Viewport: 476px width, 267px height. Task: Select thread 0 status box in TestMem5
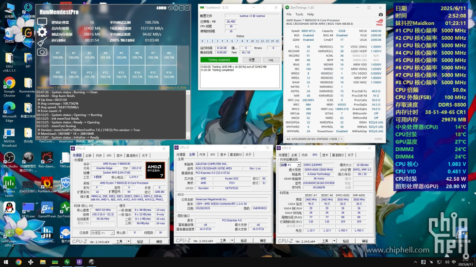tap(203, 41)
